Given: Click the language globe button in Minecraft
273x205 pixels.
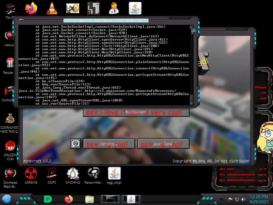Looking at the screenshot, I should [x=75, y=144].
